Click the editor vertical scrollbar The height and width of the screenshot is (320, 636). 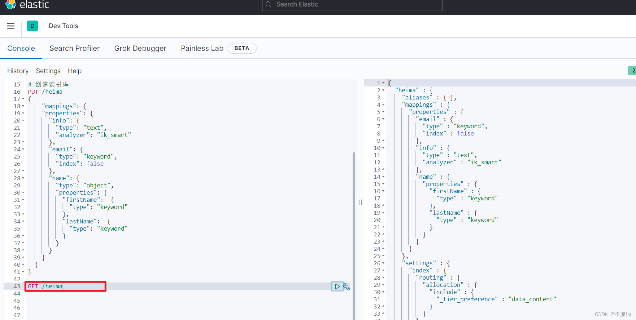tap(354, 236)
